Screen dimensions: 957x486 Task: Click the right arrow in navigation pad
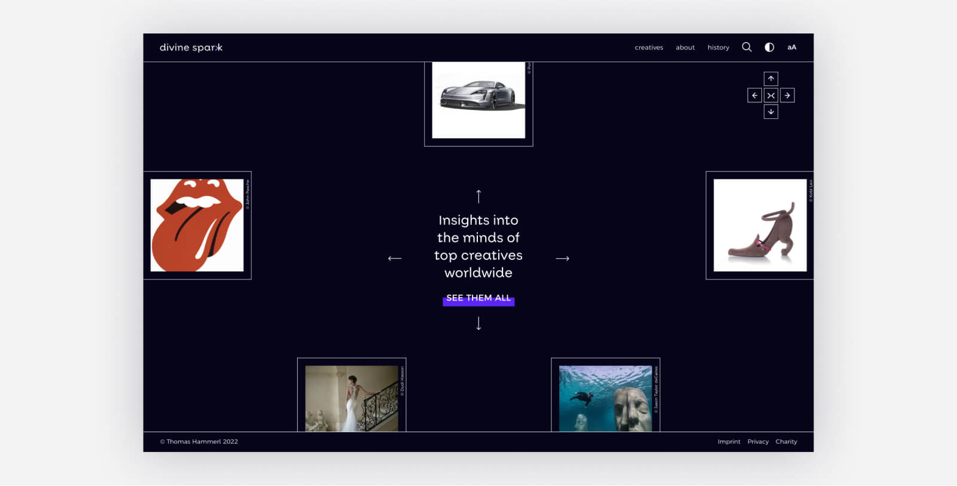click(x=787, y=95)
